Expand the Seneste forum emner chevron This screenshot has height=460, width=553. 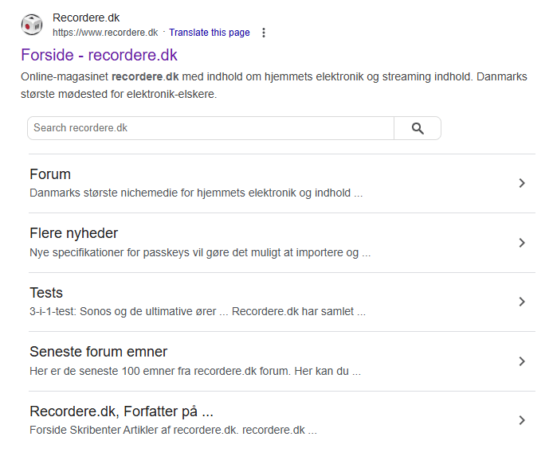pos(522,361)
